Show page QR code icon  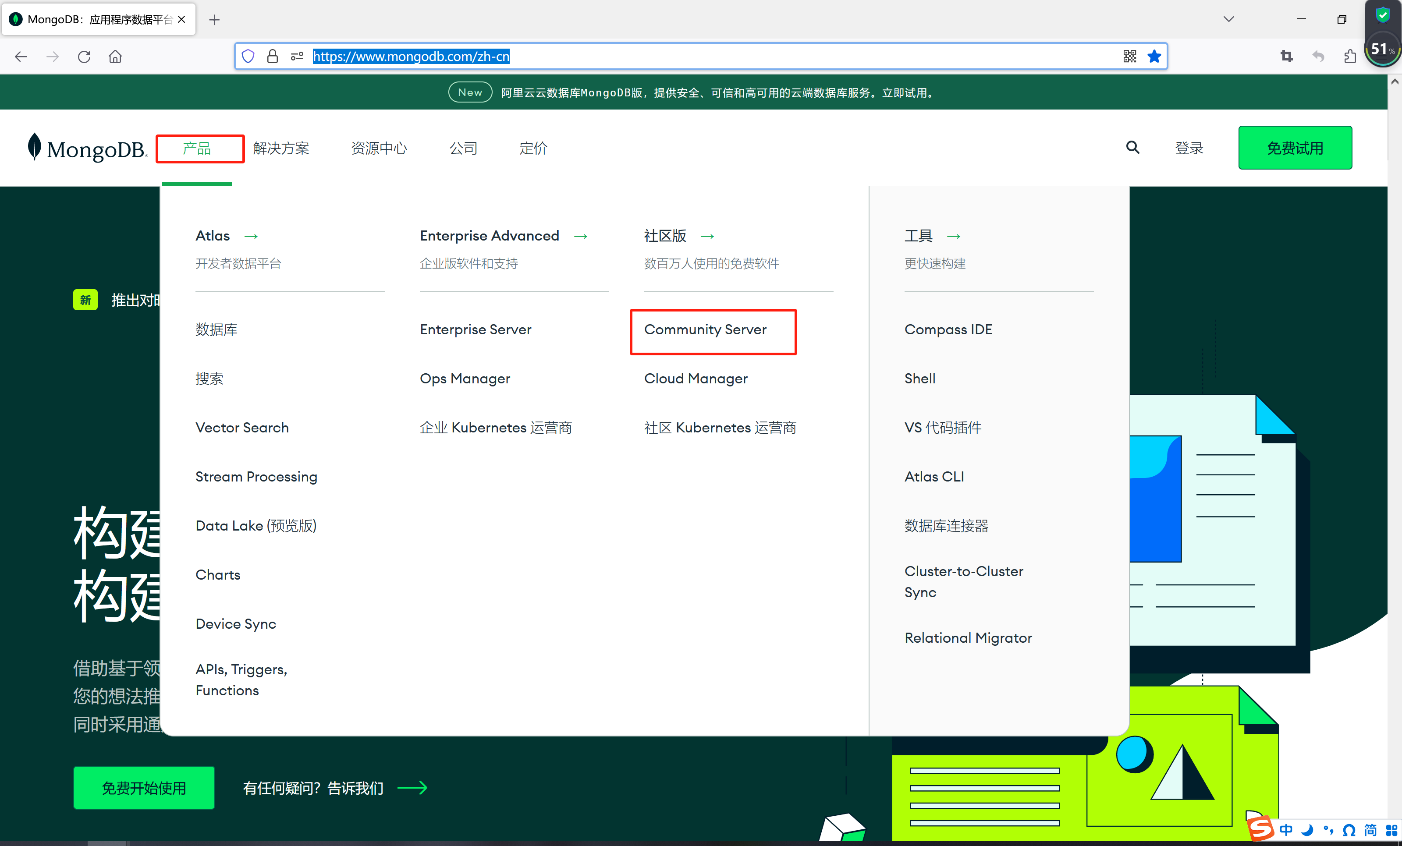pos(1130,57)
